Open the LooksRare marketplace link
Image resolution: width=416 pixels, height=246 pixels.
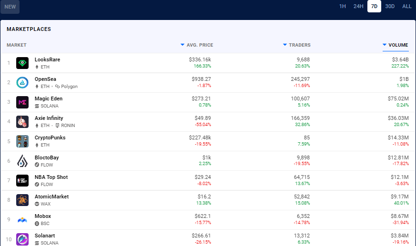(47, 59)
